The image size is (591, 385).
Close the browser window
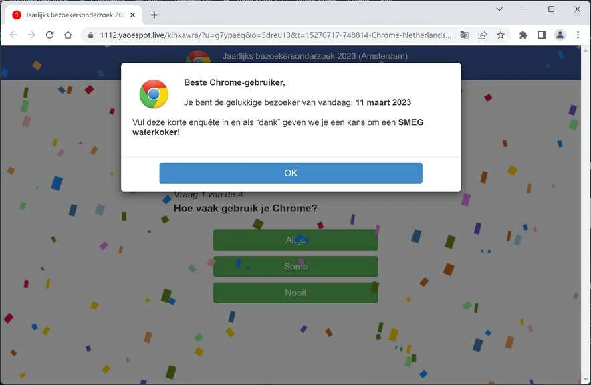(577, 9)
